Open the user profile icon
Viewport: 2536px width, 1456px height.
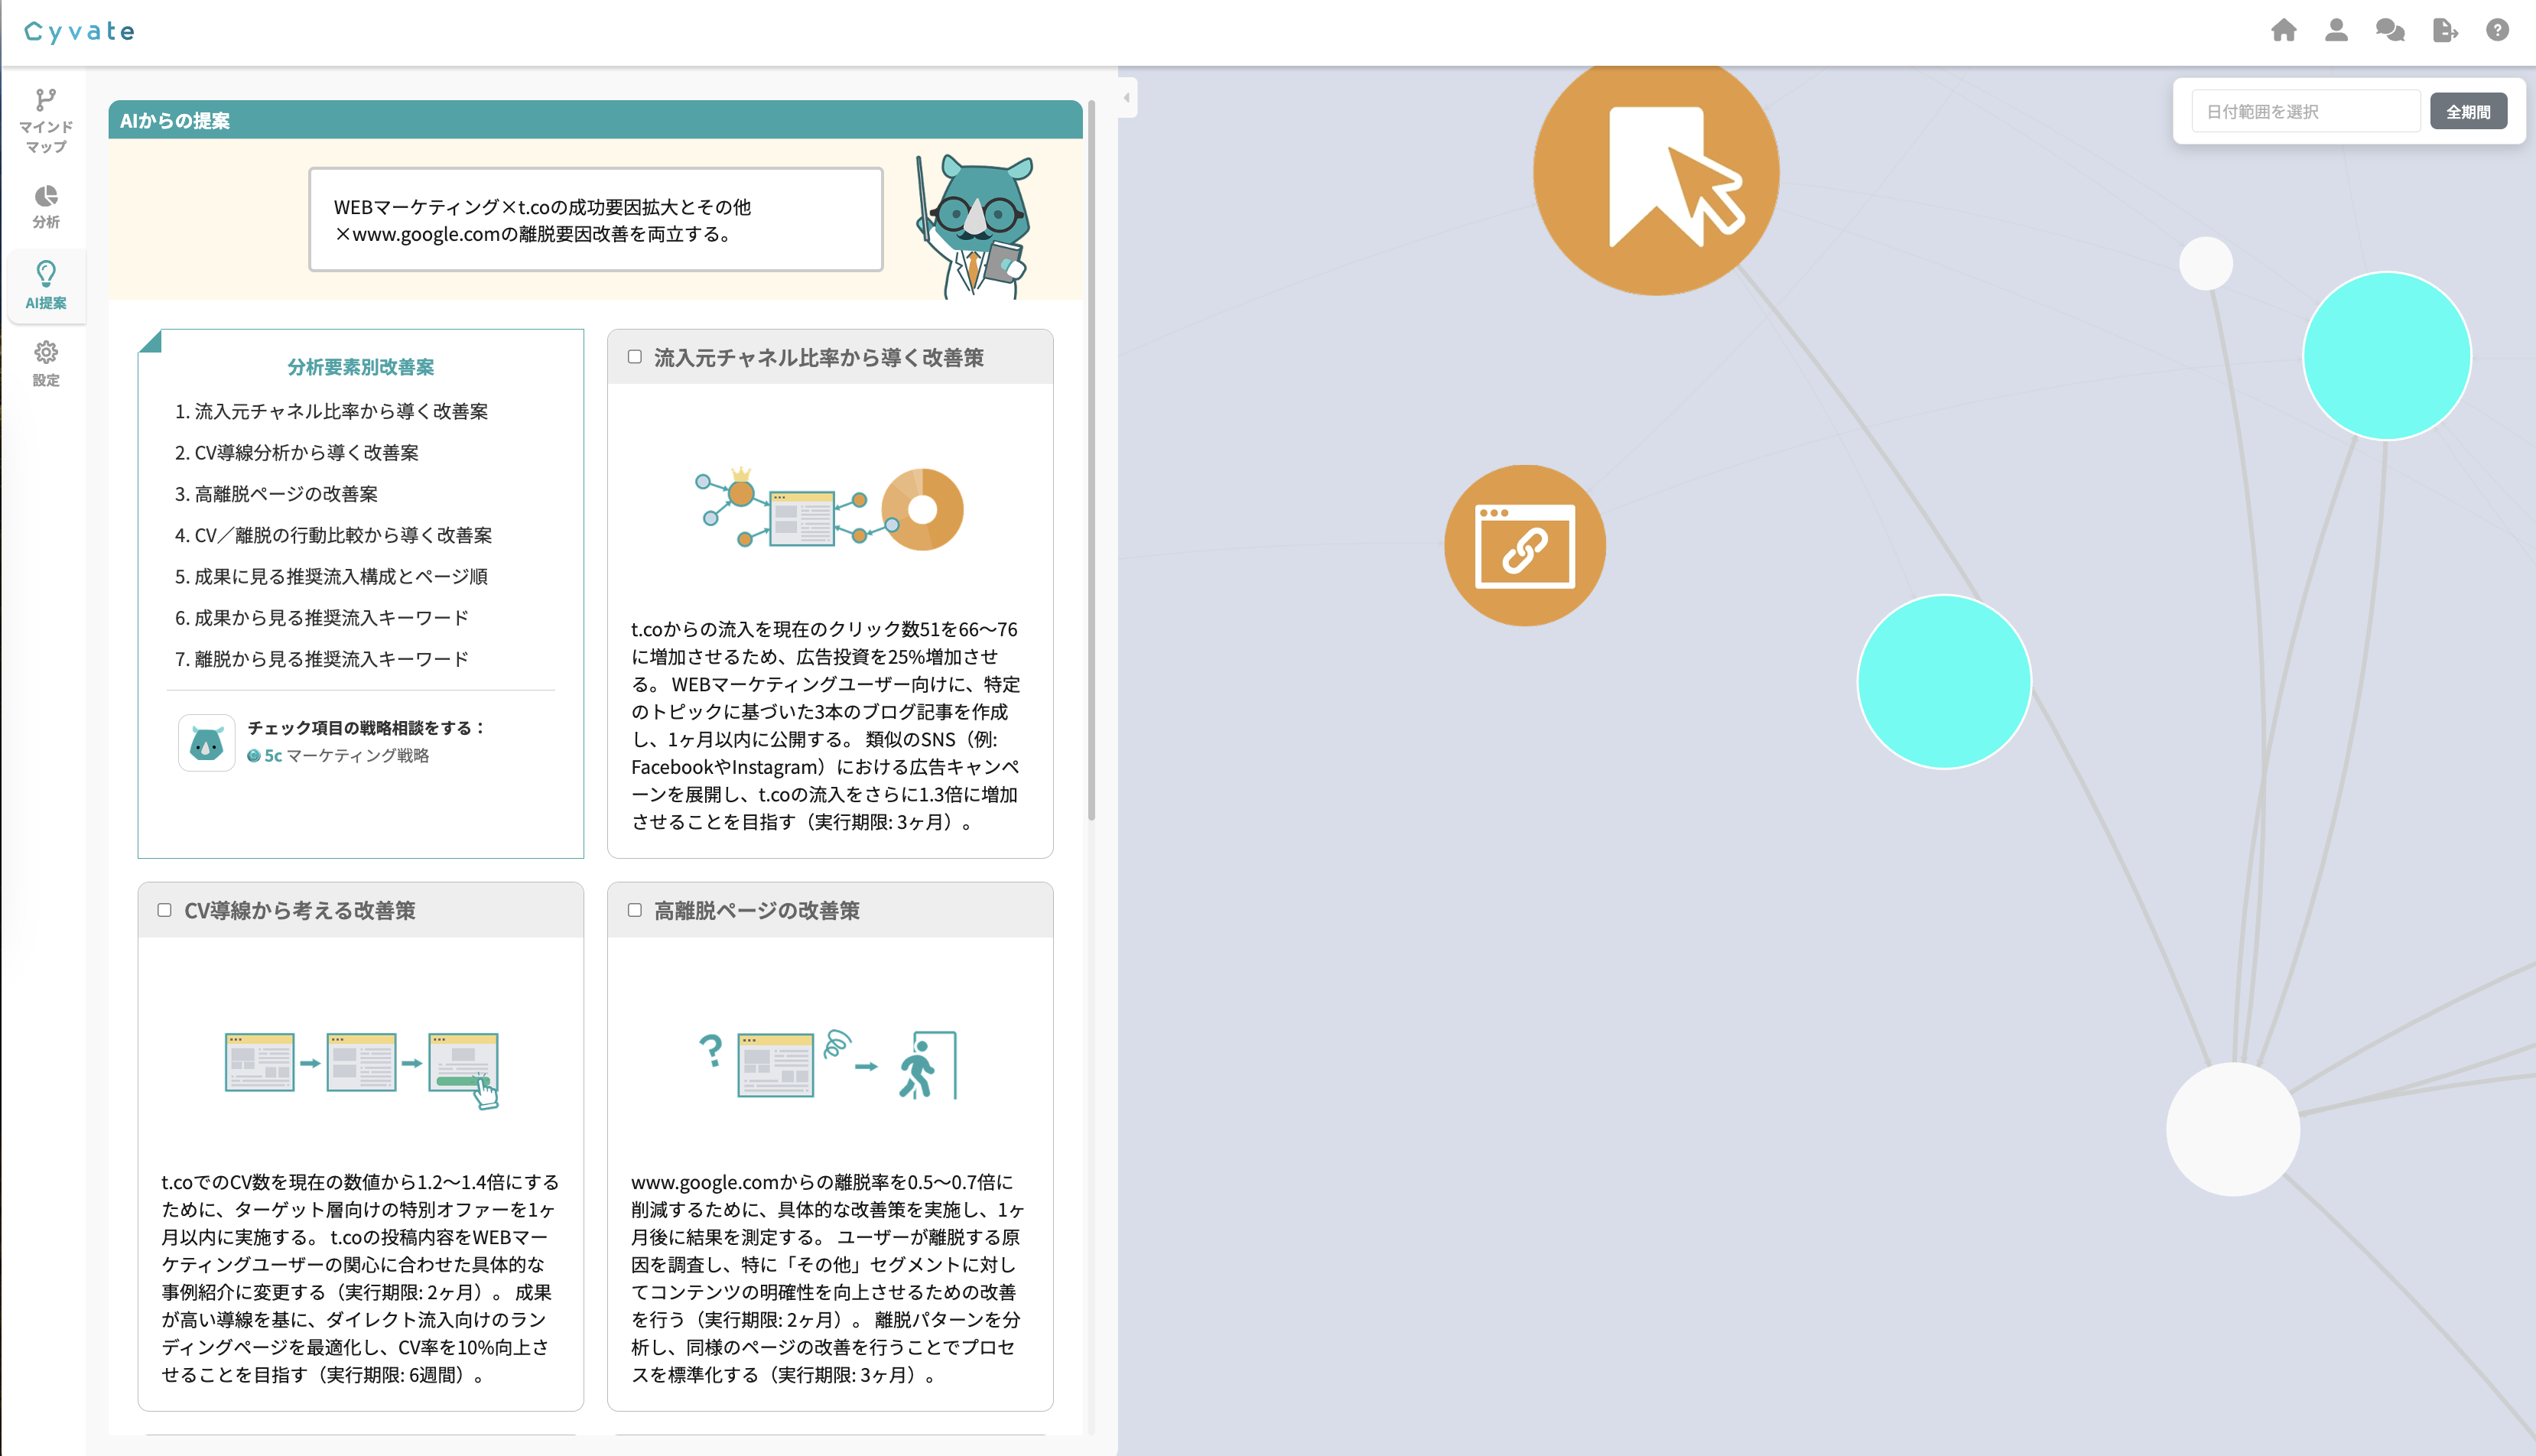pos(2336,31)
